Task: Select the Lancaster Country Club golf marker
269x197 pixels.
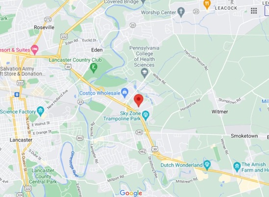Action: (x=94, y=68)
